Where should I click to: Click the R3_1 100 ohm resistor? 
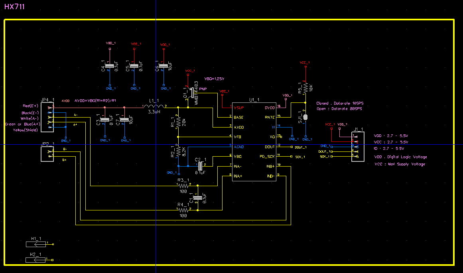pyautogui.click(x=183, y=186)
